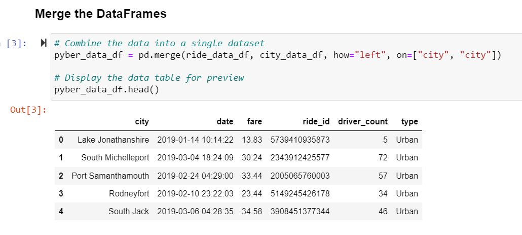Click driver count 72 cell
The width and height of the screenshot is (522, 235).
click(x=383, y=158)
